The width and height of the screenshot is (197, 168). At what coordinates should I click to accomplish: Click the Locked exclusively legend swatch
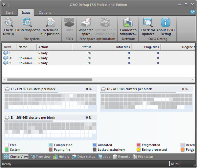(95, 150)
